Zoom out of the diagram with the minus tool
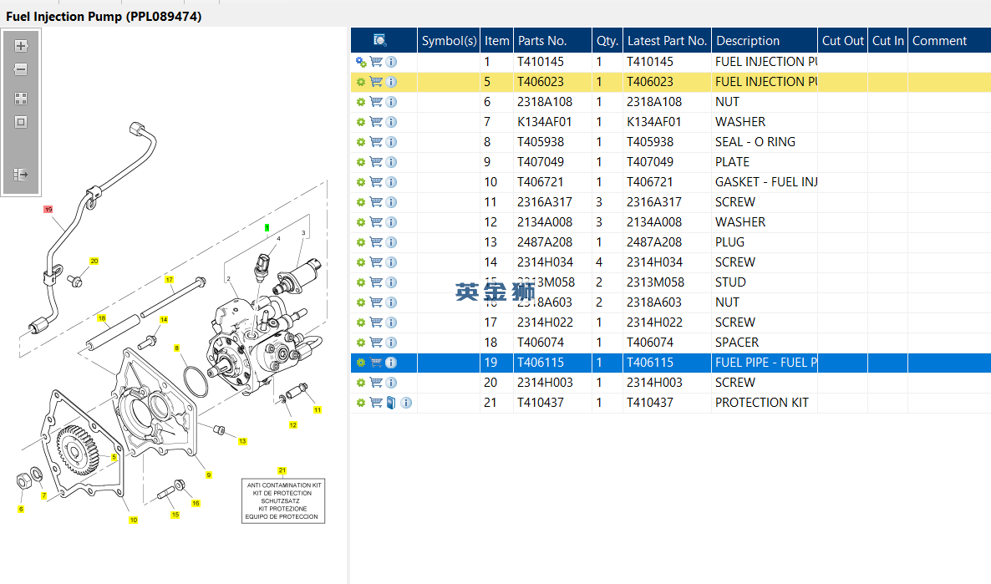The image size is (991, 584). point(21,69)
